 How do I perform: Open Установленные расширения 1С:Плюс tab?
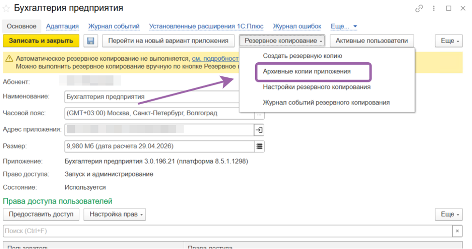coord(206,27)
